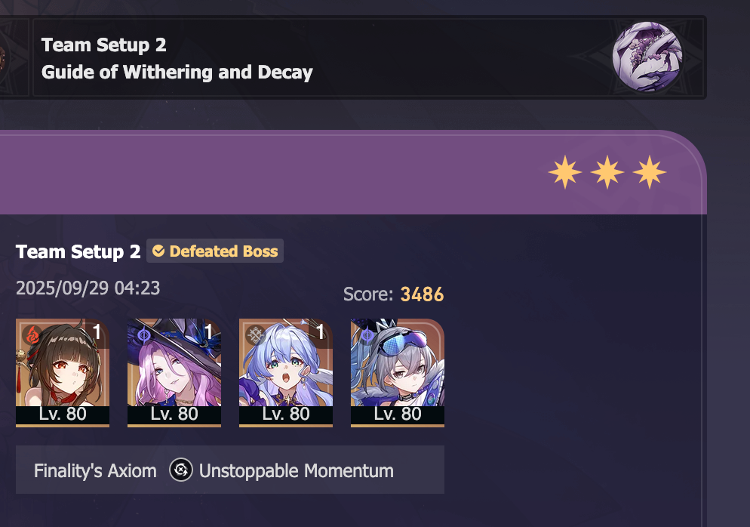Select the blue-haired character portrait

286,372
